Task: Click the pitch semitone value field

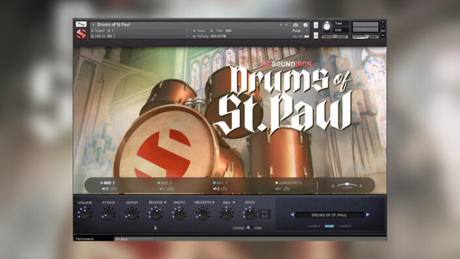Action: 265,212
